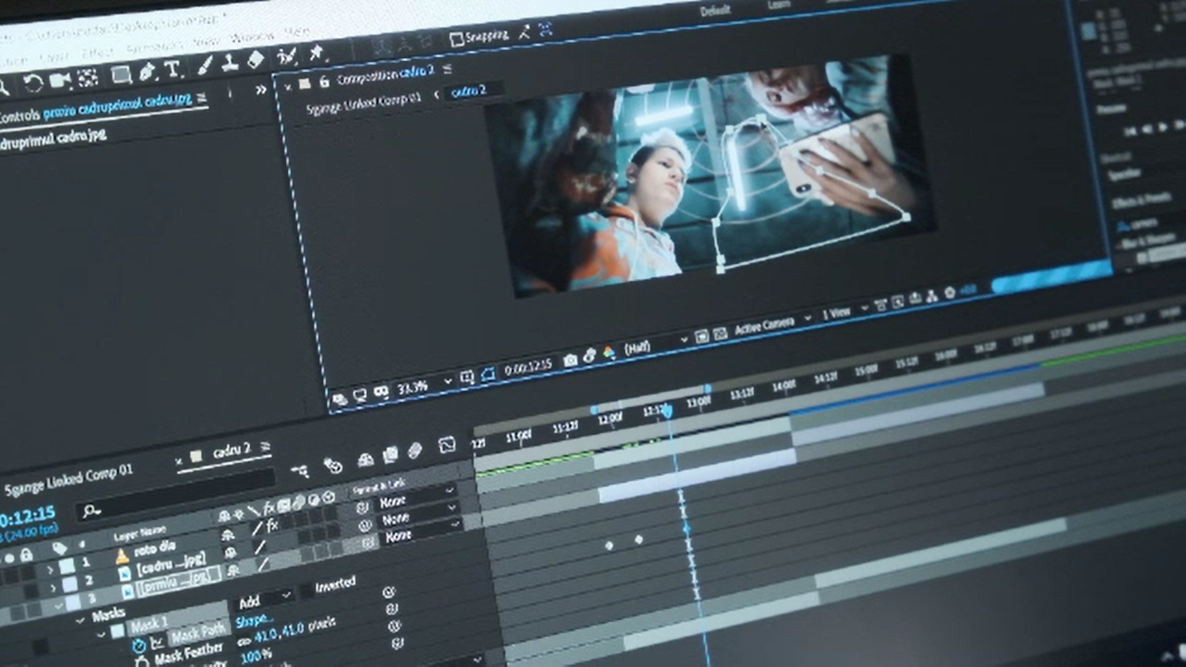
Task: Switch to cadru 2 timeline tab
Action: [x=231, y=451]
